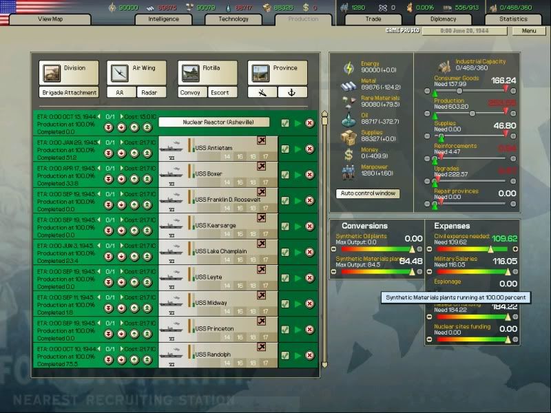Screen dimensions: 551x413
Task: Click the anchor naval base button
Action: [293, 92]
